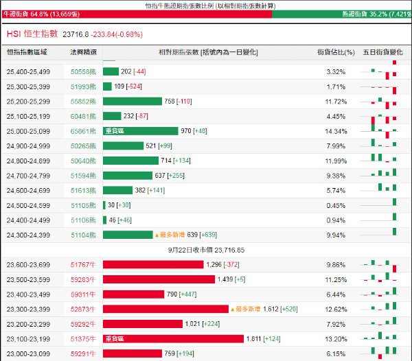Click the HSI 恒生指數 title

pos(32,34)
